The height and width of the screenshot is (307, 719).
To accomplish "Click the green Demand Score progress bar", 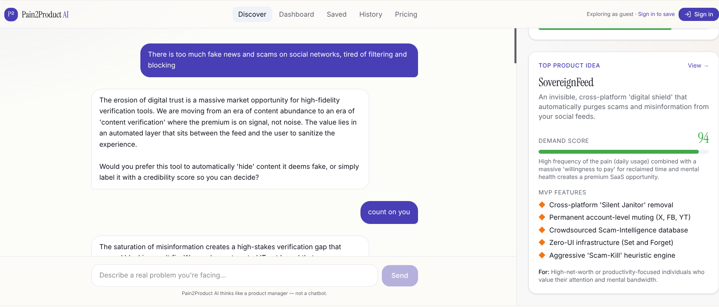I will click(x=623, y=152).
